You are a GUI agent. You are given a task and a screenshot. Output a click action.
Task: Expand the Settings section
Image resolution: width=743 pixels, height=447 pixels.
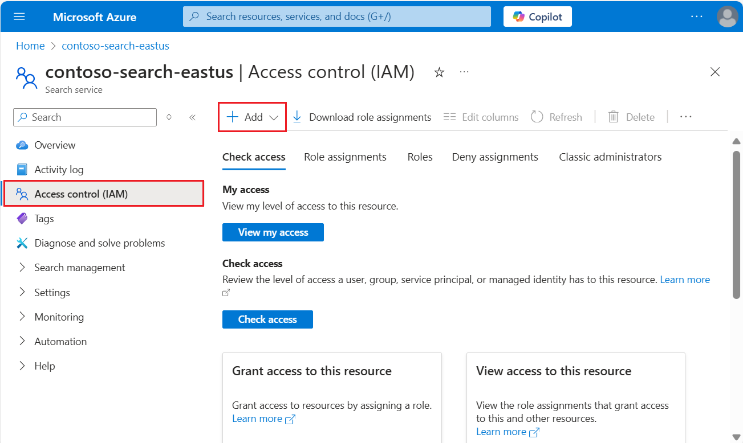point(52,292)
